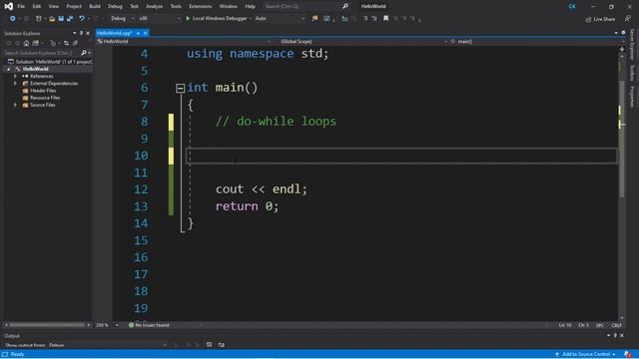Click the Sync with Active Document icon
639x359 pixels.
point(66,43)
